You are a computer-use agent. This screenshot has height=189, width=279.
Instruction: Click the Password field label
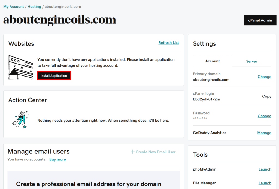tap(201, 113)
